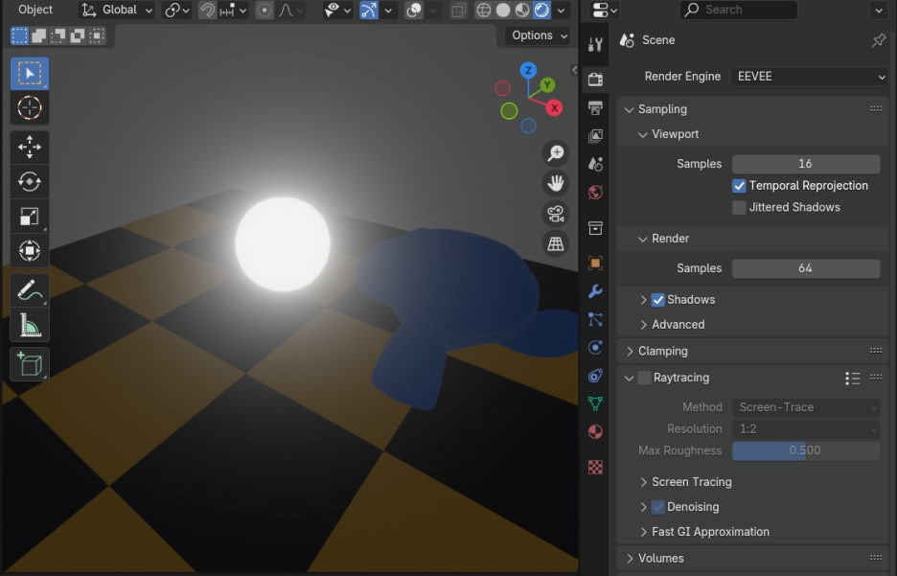Toggle the Shadows checkbox
The width and height of the screenshot is (897, 576).
(657, 300)
